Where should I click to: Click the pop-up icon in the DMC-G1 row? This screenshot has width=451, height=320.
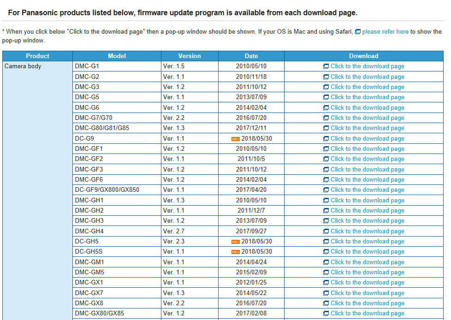pos(326,66)
